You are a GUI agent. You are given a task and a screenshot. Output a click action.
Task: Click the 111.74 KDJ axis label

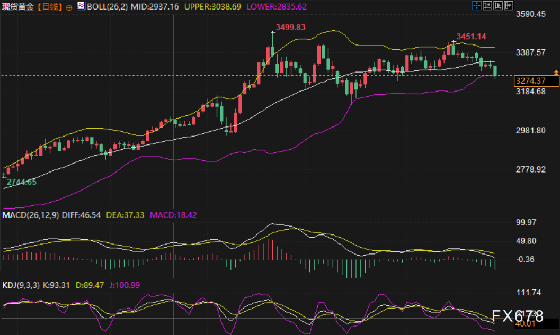tap(529, 293)
